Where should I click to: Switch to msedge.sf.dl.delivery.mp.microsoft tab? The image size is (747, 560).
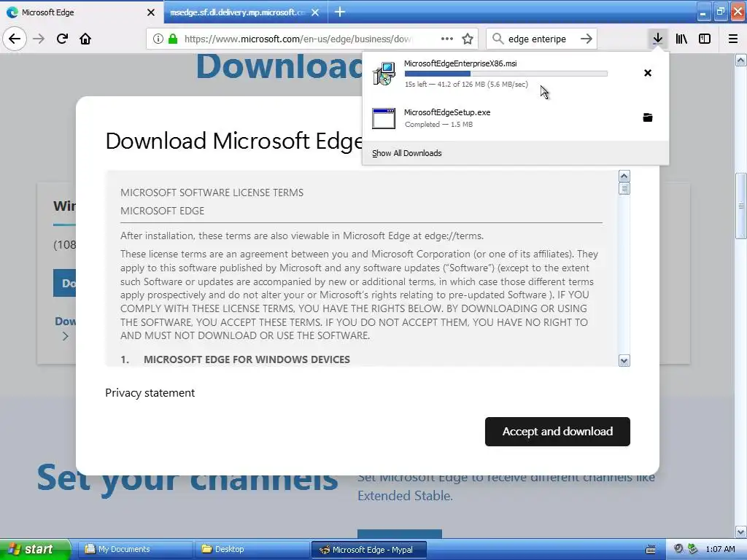point(245,12)
